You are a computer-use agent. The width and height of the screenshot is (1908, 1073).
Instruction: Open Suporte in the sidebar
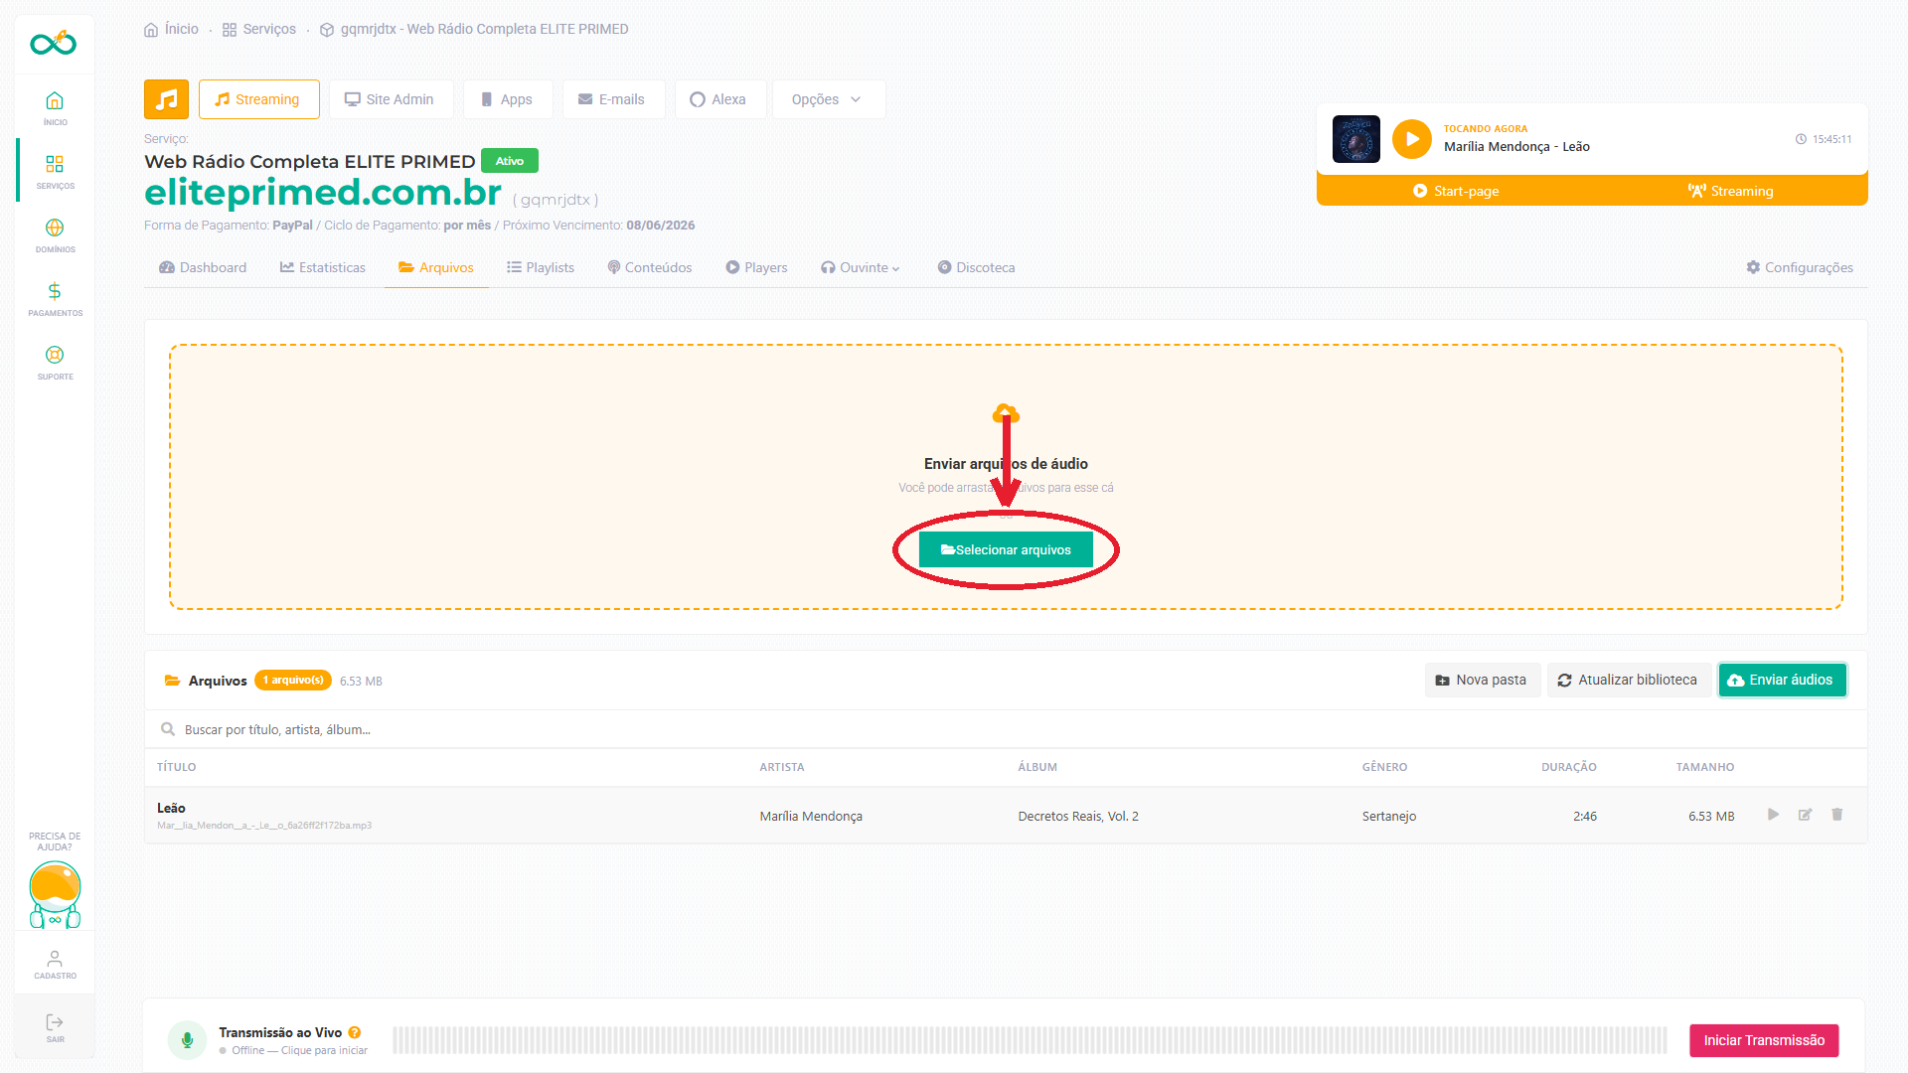click(x=55, y=362)
